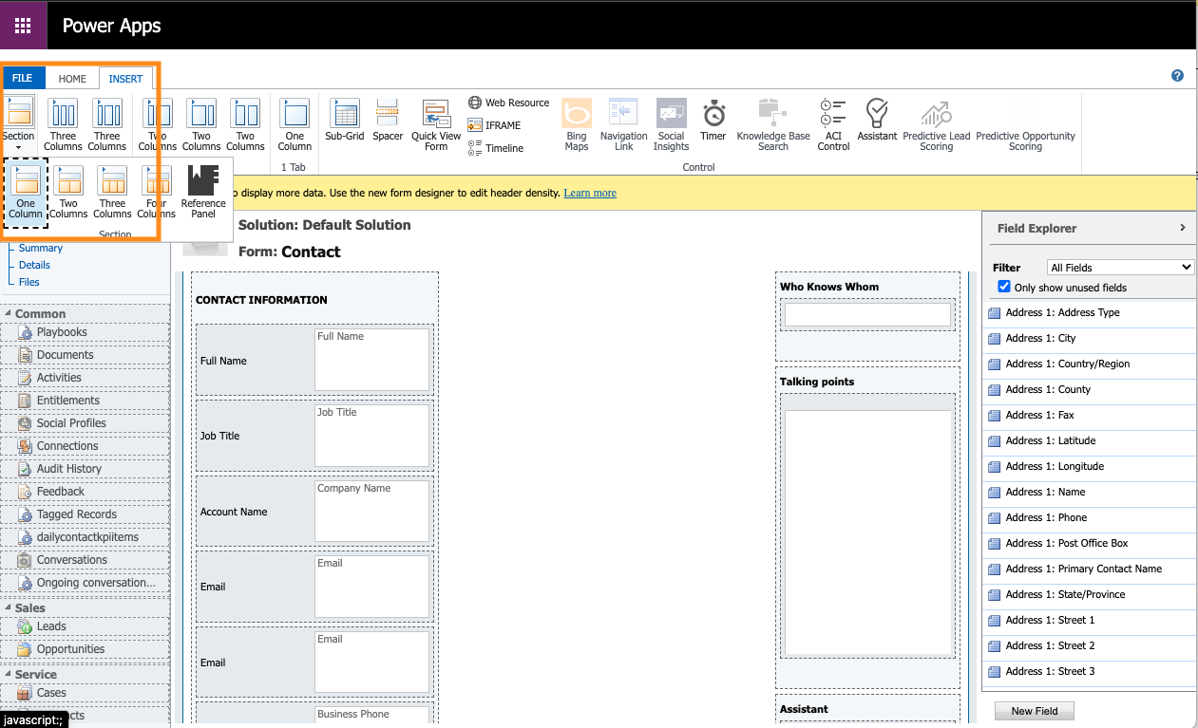Insert a Quick View Form

436,125
